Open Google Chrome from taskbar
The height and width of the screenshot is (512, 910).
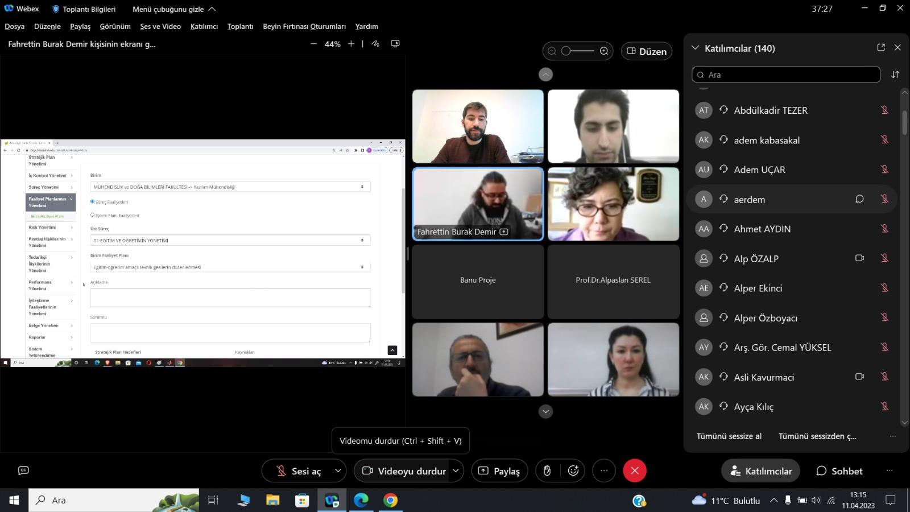click(390, 501)
